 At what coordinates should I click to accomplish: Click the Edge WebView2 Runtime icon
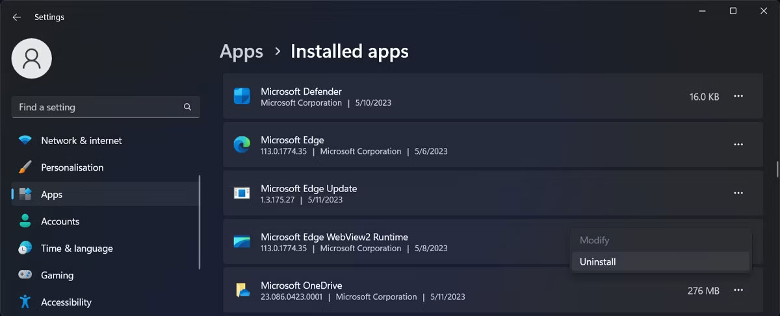pyautogui.click(x=242, y=242)
